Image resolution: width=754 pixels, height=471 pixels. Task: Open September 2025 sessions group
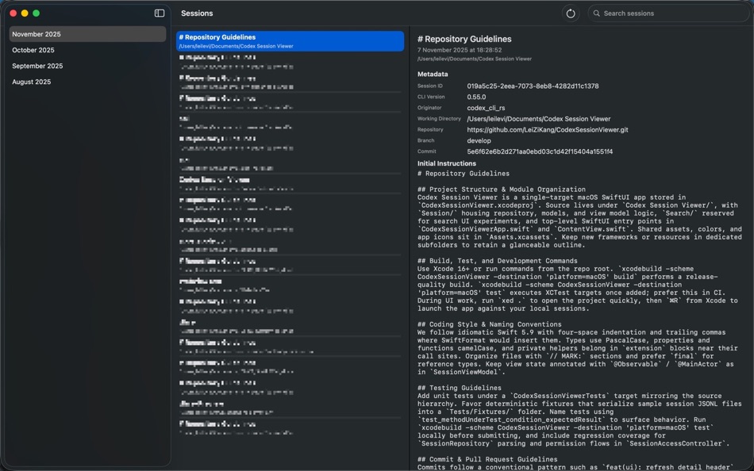87,65
